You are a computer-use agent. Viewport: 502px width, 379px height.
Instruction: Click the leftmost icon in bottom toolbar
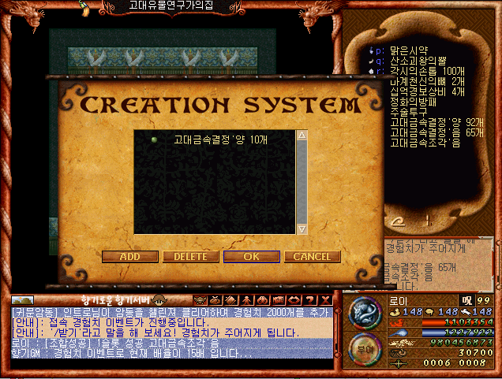tap(200, 299)
